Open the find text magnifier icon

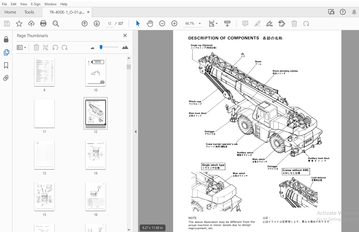[56, 24]
